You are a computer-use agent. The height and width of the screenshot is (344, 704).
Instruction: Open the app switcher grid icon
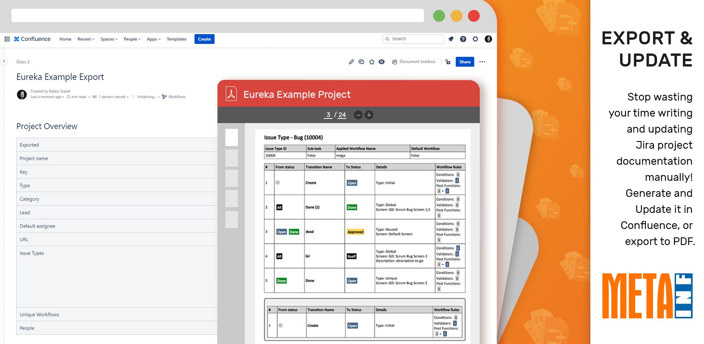pos(7,39)
